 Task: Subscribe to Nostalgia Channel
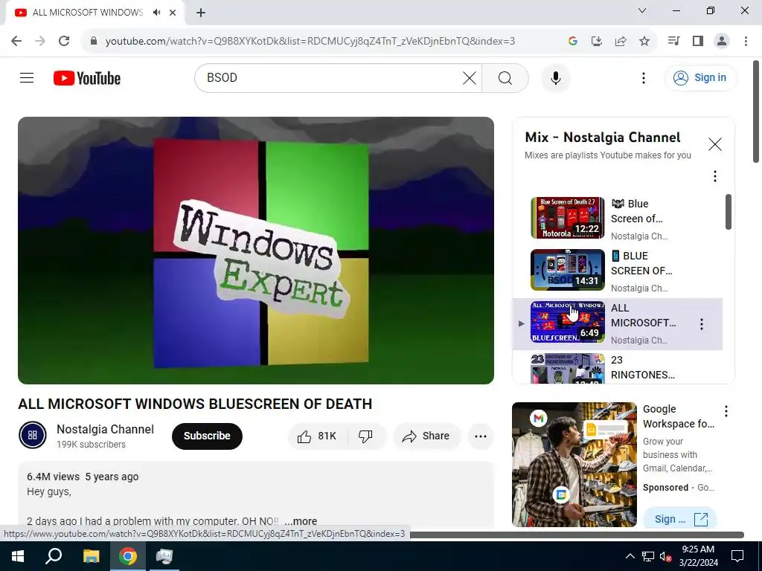207,436
